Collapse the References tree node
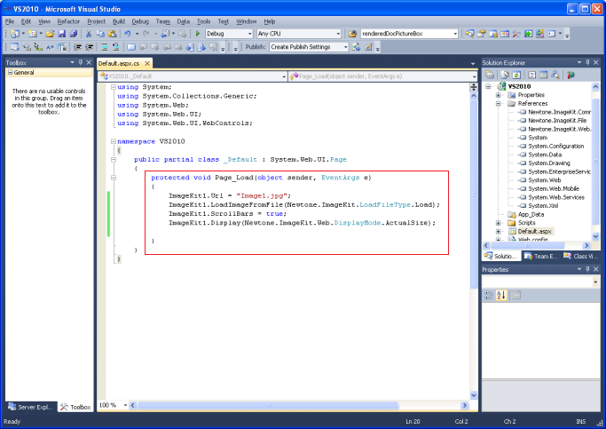Viewport: 606px width, 429px height. [x=499, y=104]
